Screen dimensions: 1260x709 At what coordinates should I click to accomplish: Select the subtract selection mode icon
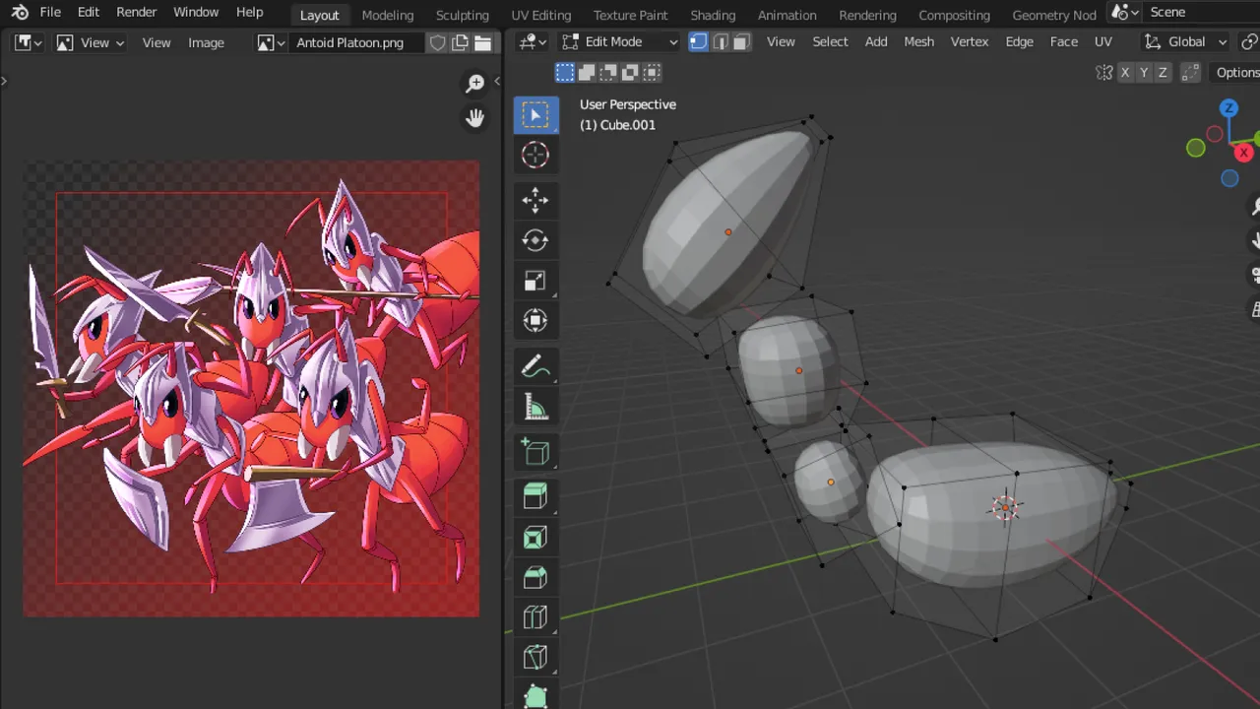[608, 72]
